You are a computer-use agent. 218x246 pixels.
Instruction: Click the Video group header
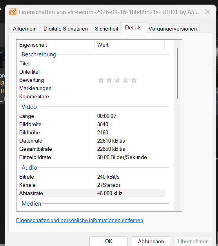point(29,107)
